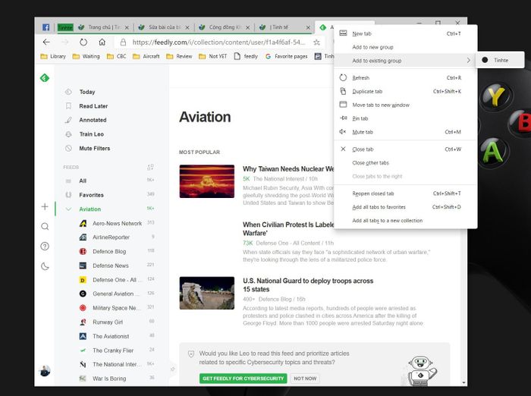This screenshot has width=531, height=396.
Task: Choose Add all tabs to favorites
Action: pyautogui.click(x=406, y=207)
